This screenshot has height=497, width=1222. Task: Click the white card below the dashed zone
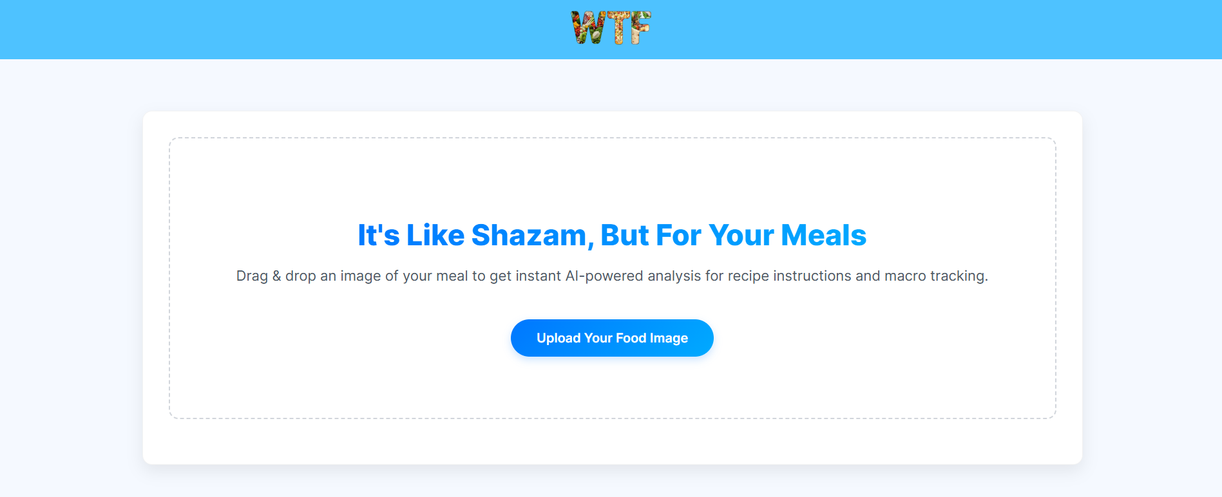point(612,442)
